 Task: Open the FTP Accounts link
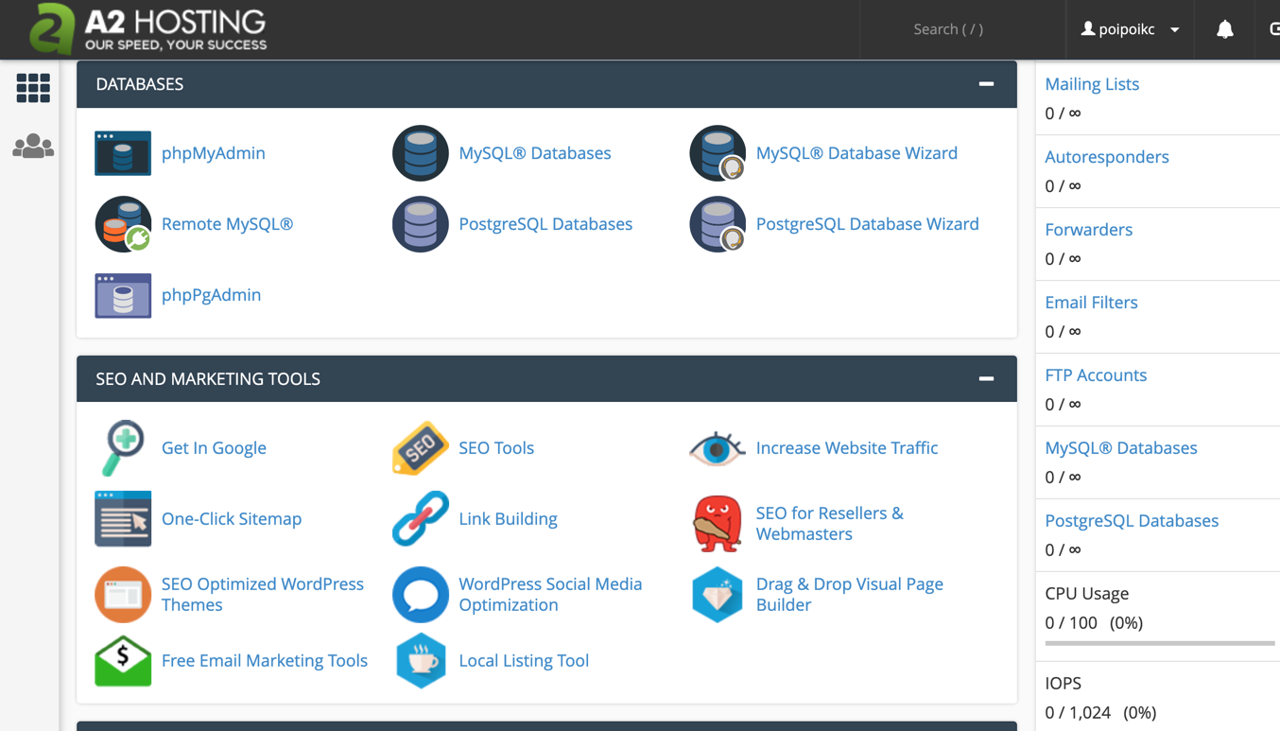[x=1096, y=374]
